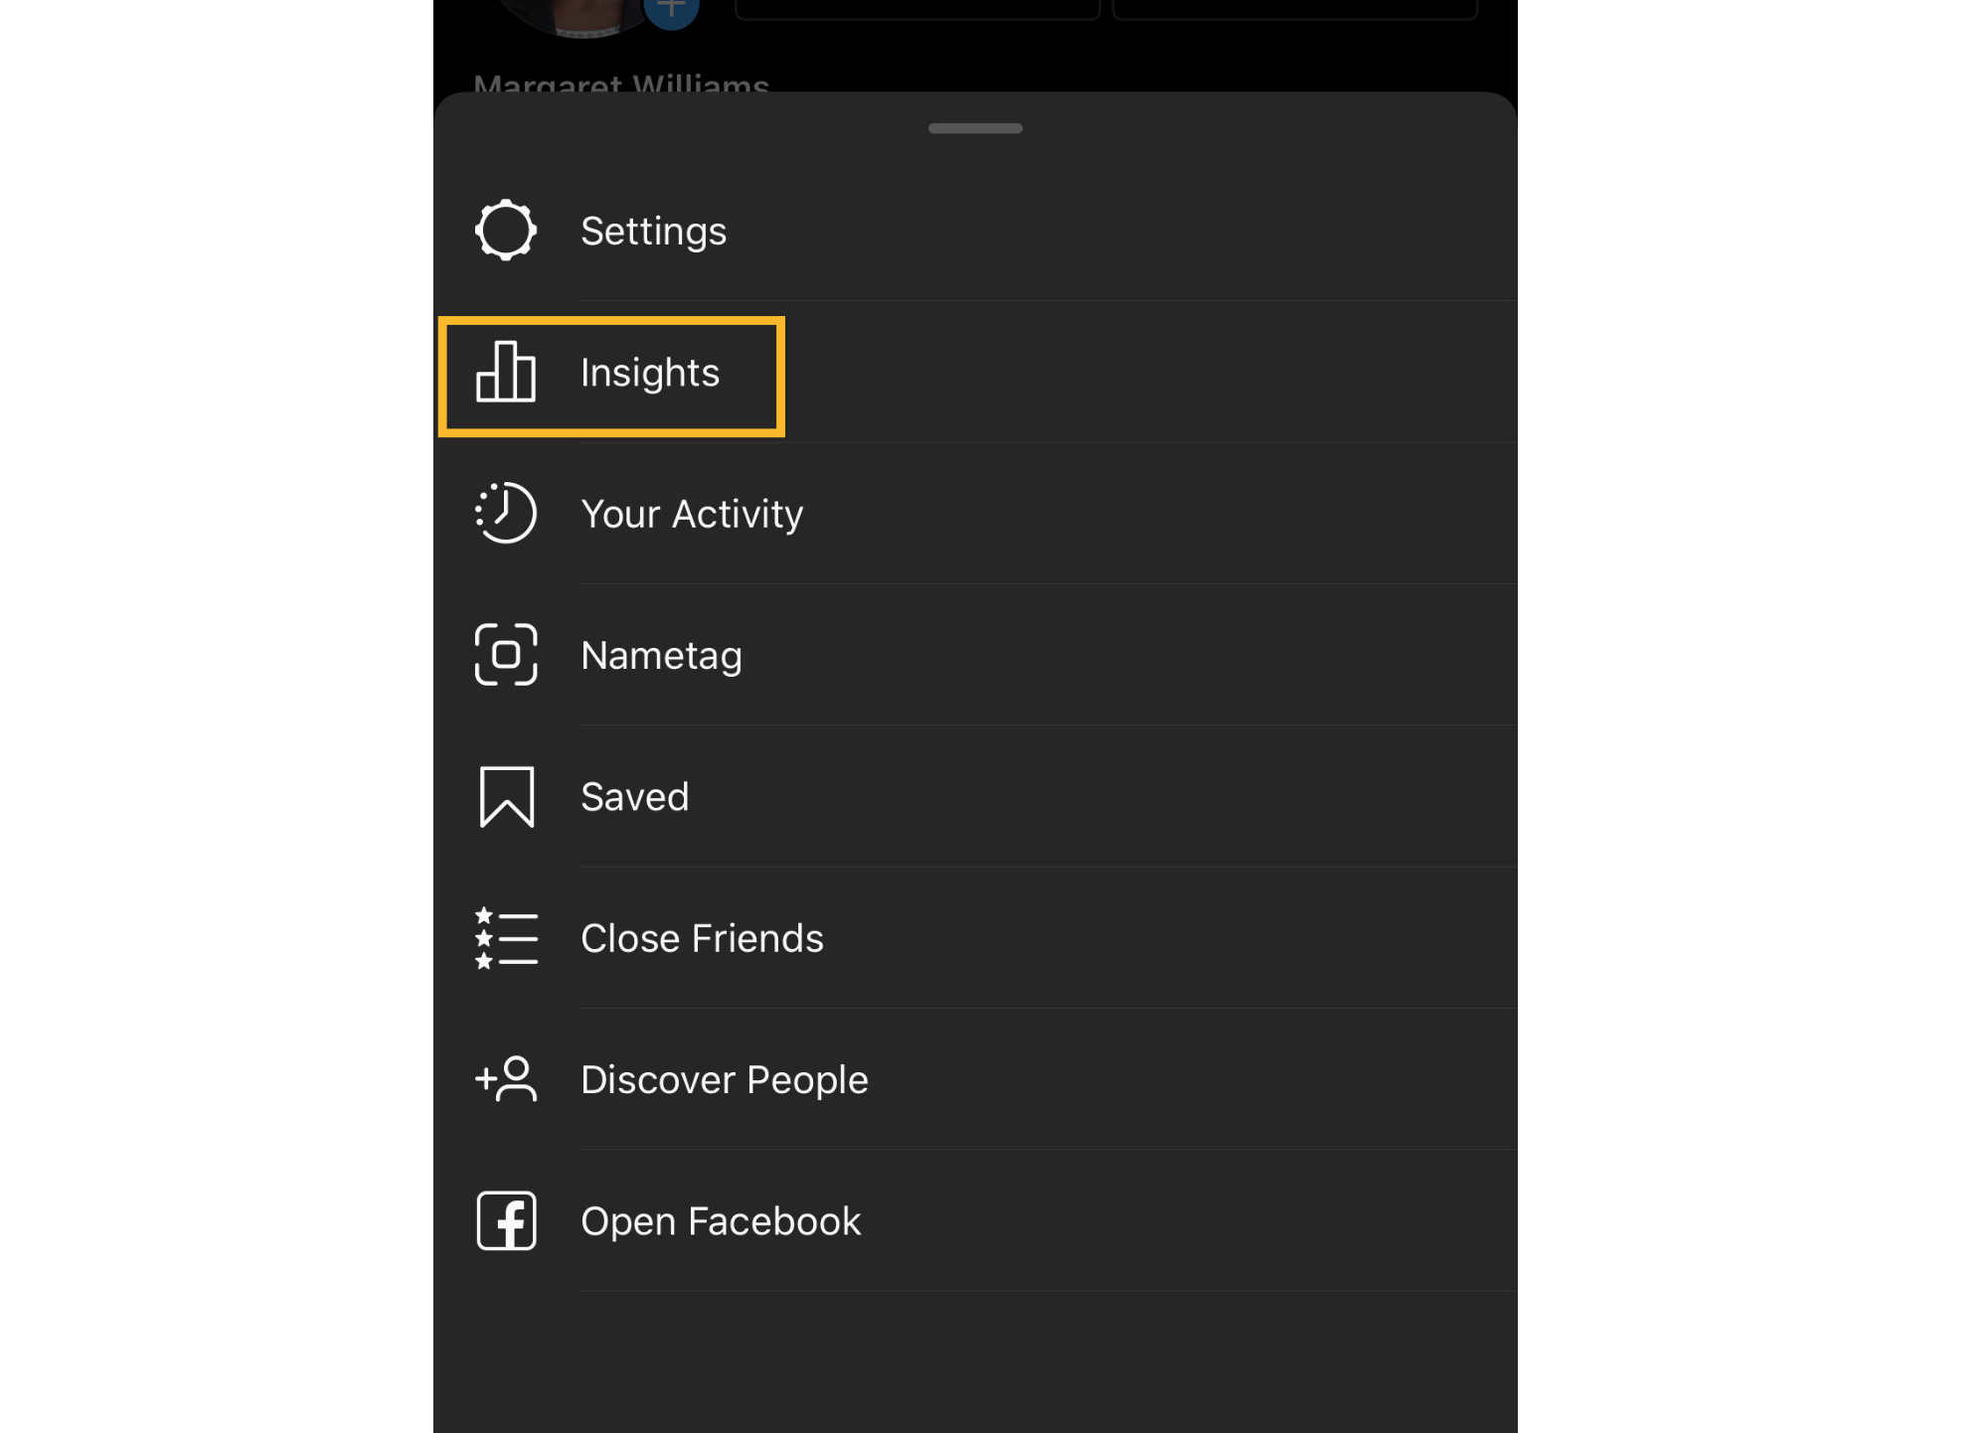
Task: Tap the Facebook logo icon
Action: pyautogui.click(x=506, y=1220)
